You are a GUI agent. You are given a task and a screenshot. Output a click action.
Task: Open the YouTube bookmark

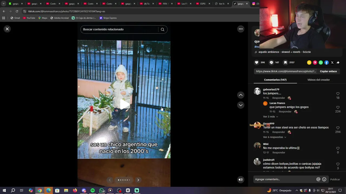(x=29, y=18)
